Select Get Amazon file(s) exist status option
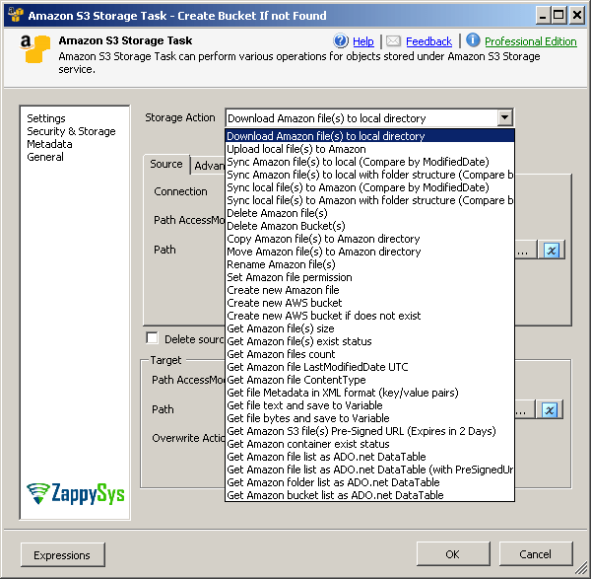This screenshot has width=591, height=579. point(369,341)
